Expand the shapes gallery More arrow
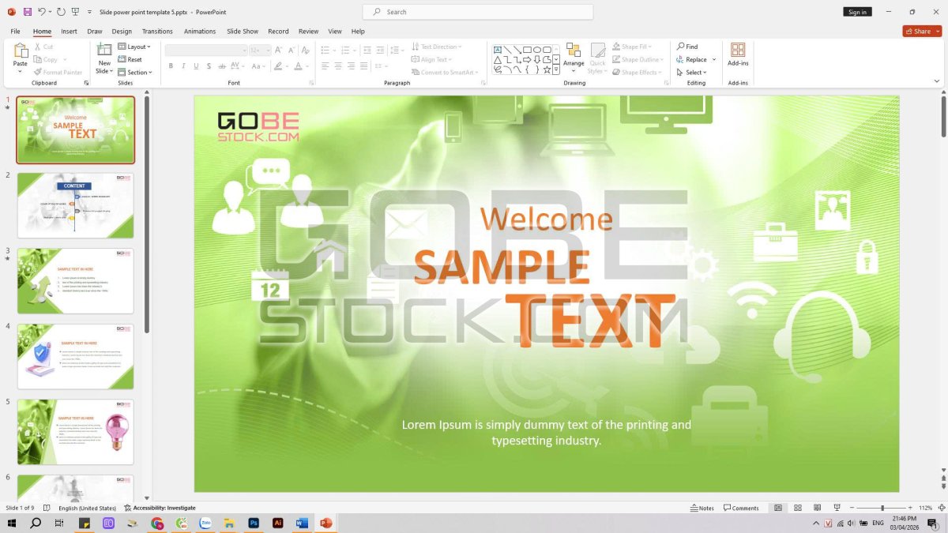Screen dimensions: 948x533 (x=556, y=70)
